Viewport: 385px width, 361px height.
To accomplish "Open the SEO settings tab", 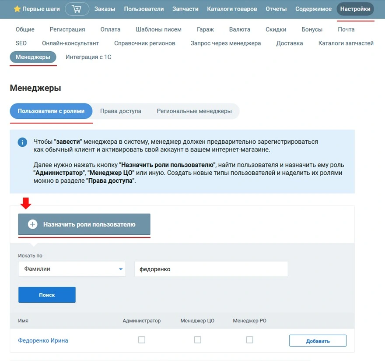I will (21, 43).
